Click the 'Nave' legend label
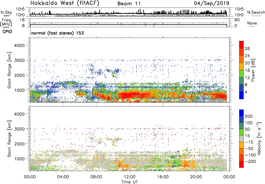Screen dimensions: 265x184 (252, 23)
